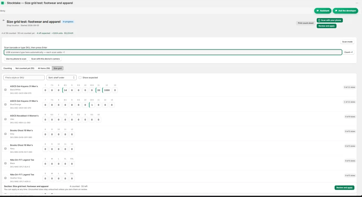Click Scan with your phone button
The width and height of the screenshot is (362, 197).
click(330, 20)
